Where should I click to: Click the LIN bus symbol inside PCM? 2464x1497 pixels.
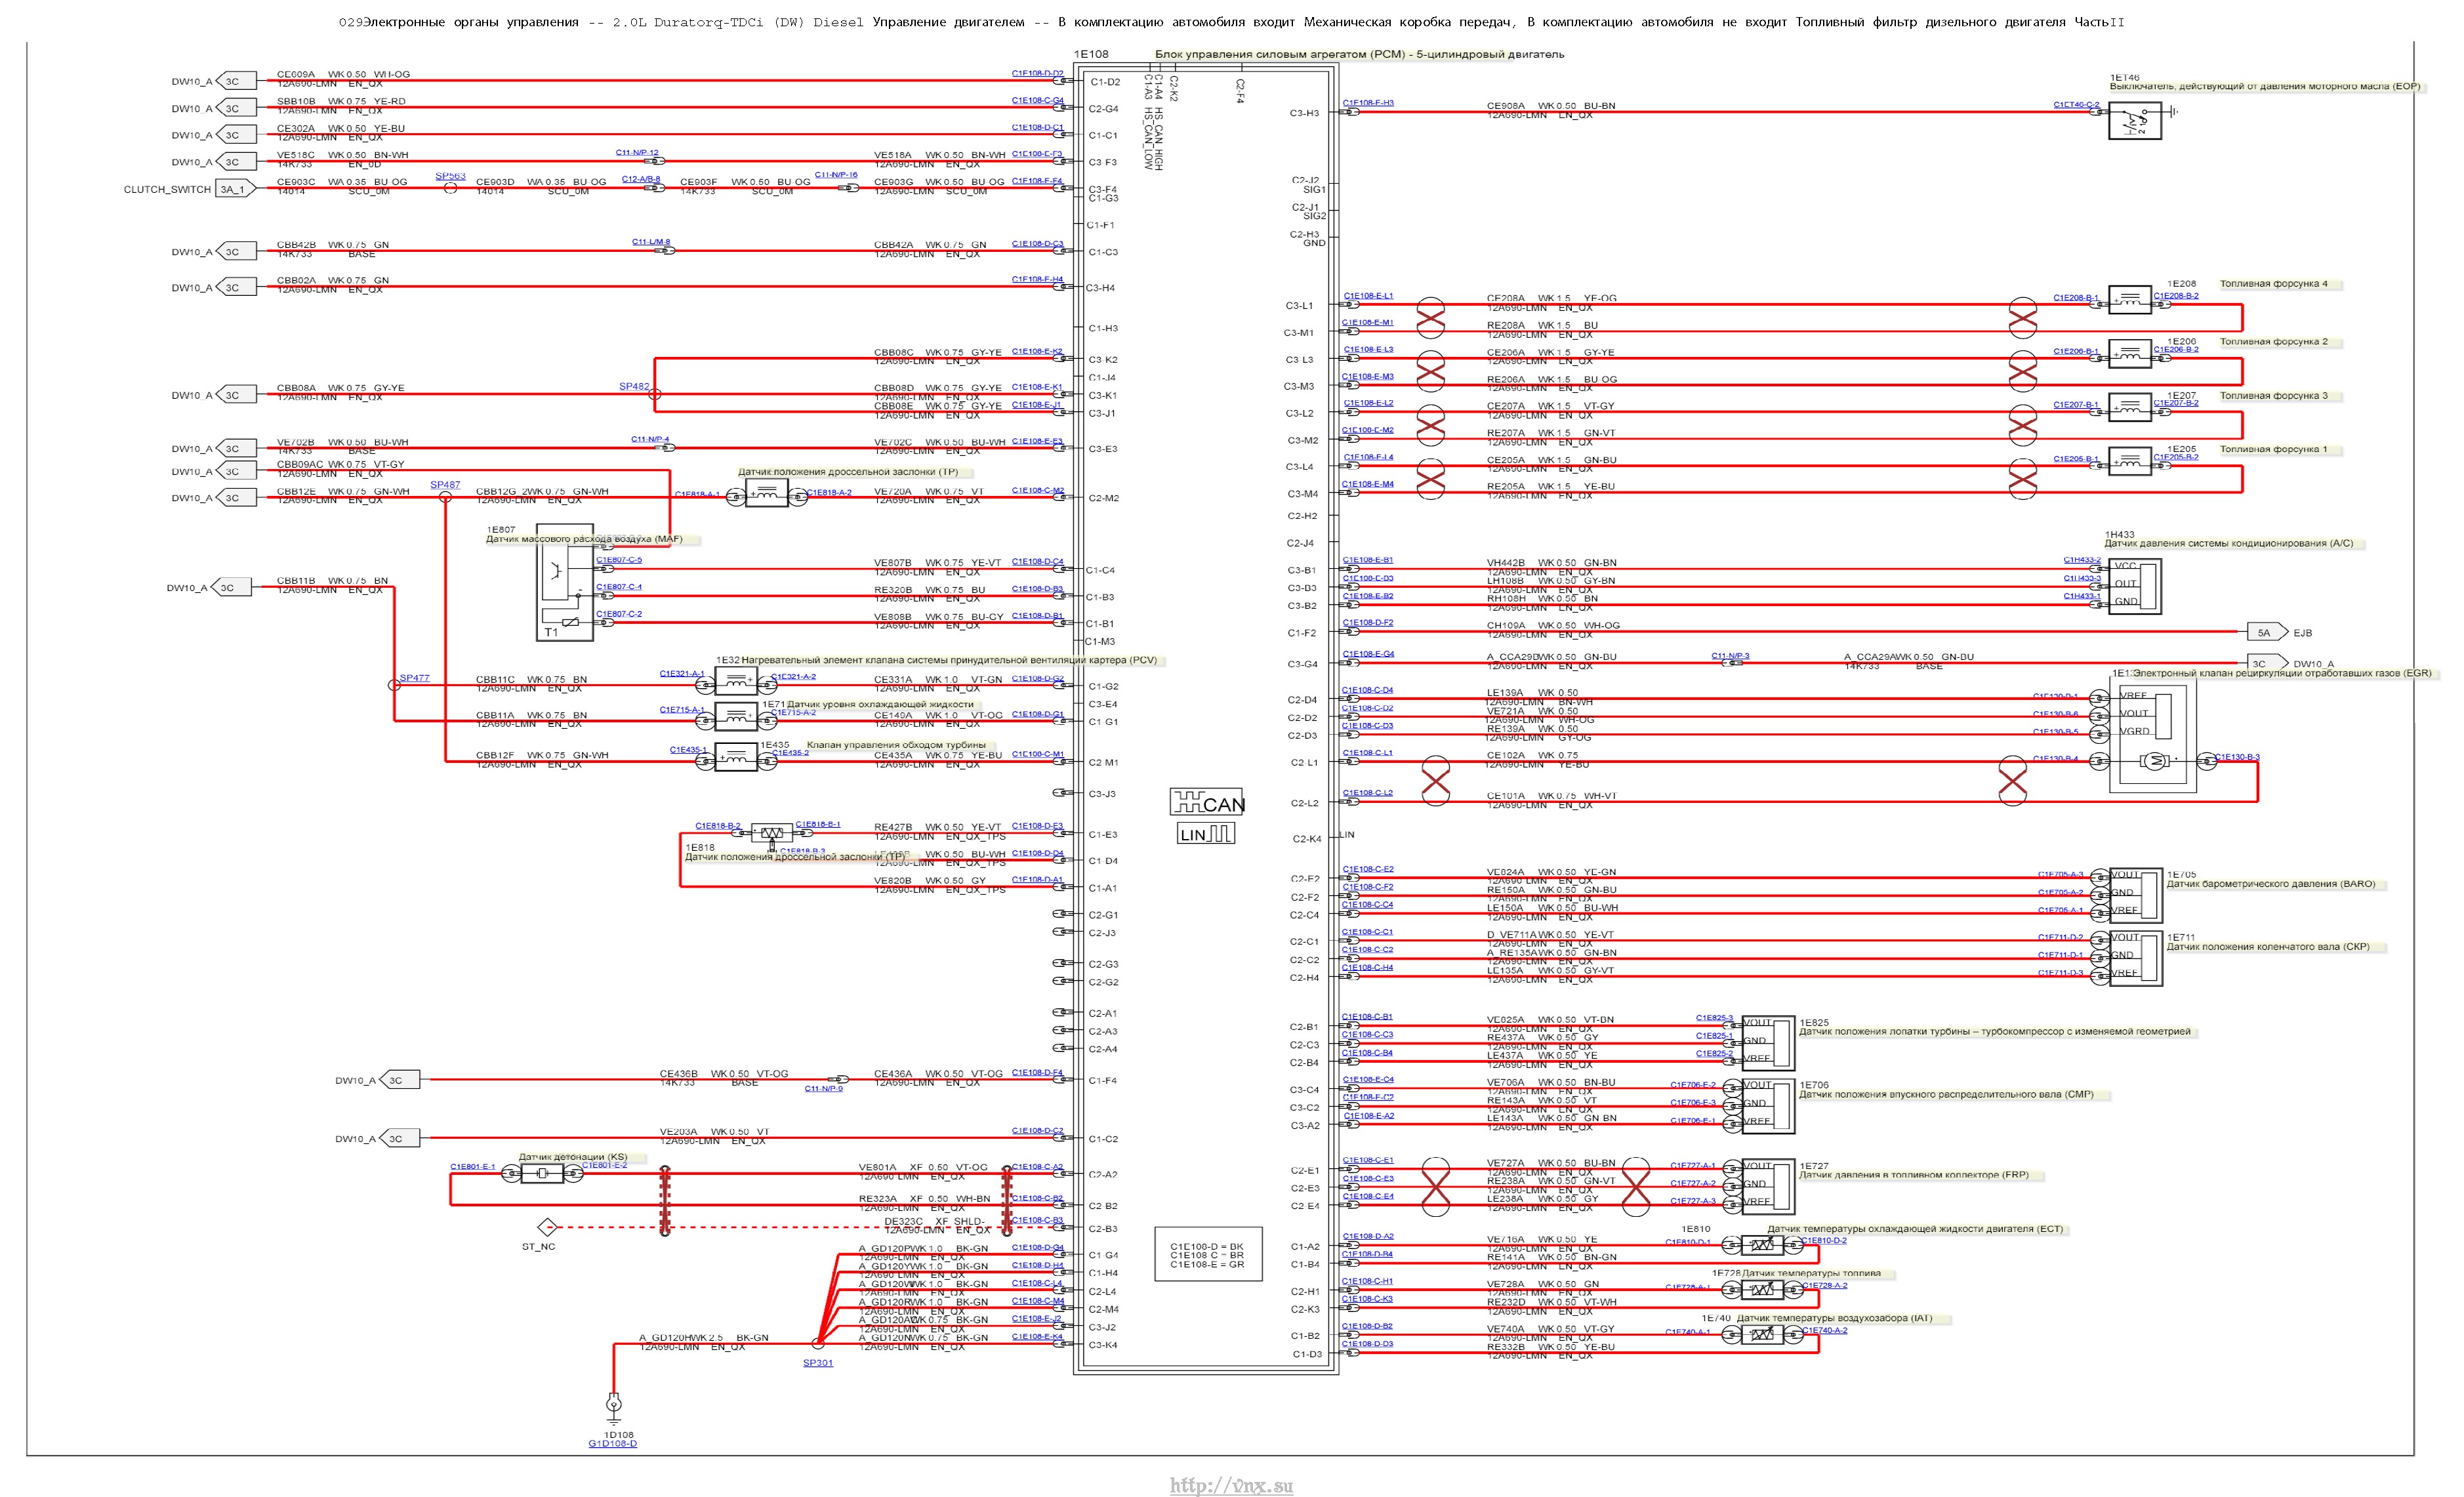click(x=1206, y=834)
